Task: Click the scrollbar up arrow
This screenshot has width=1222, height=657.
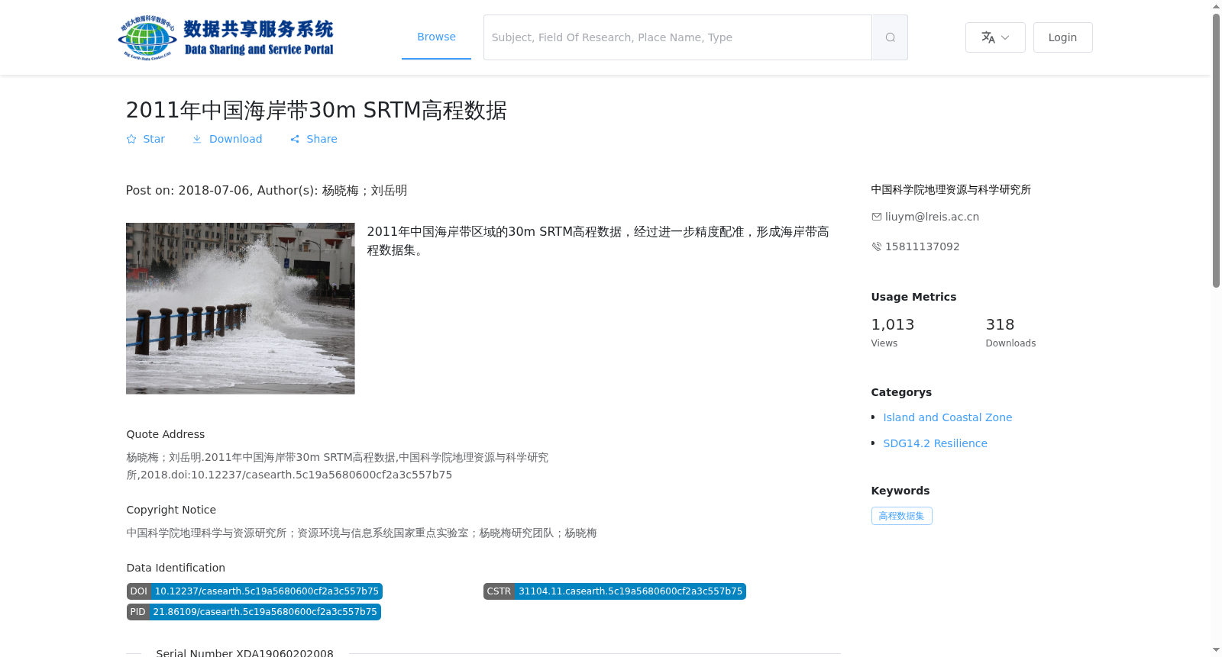Action: 1216,6
